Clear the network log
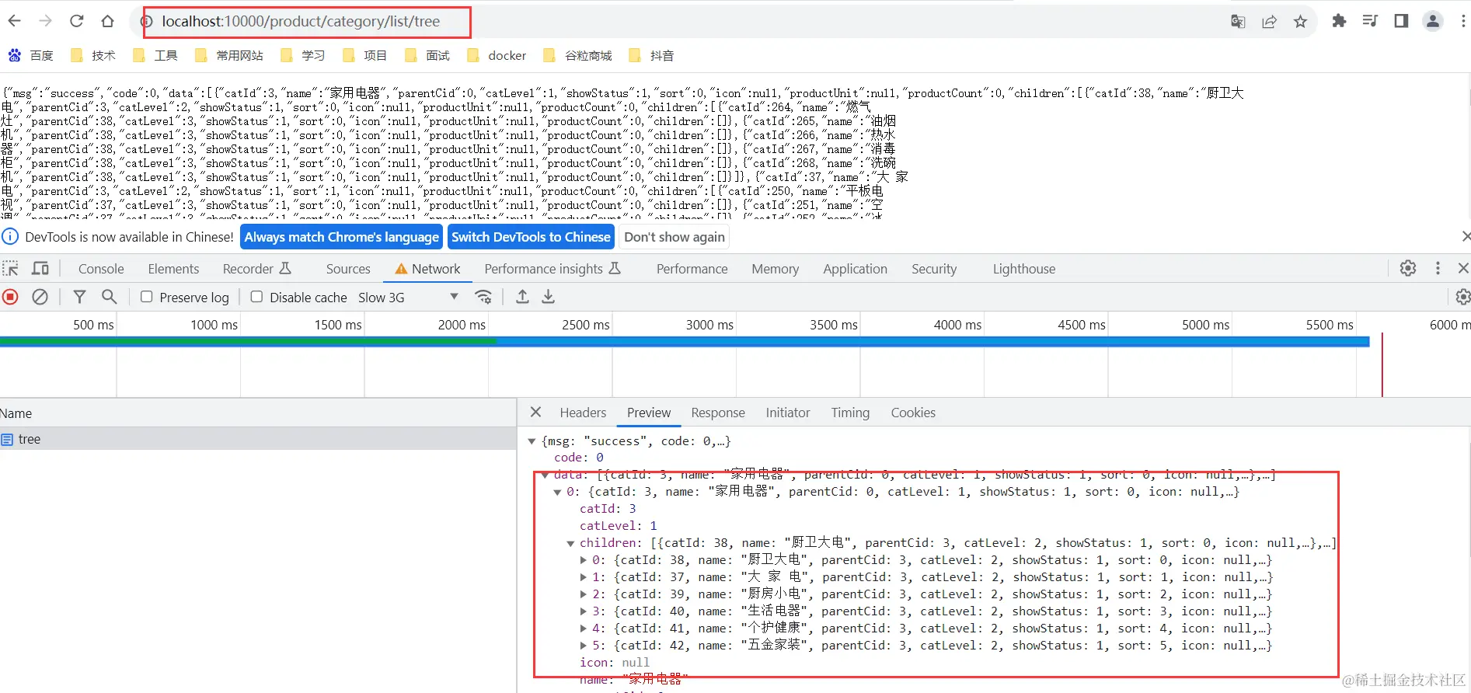Viewport: 1471px width, 693px height. 40,297
